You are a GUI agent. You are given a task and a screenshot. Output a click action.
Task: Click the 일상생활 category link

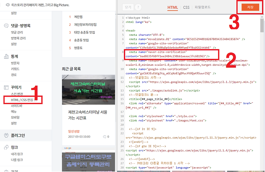[x=74, y=131]
